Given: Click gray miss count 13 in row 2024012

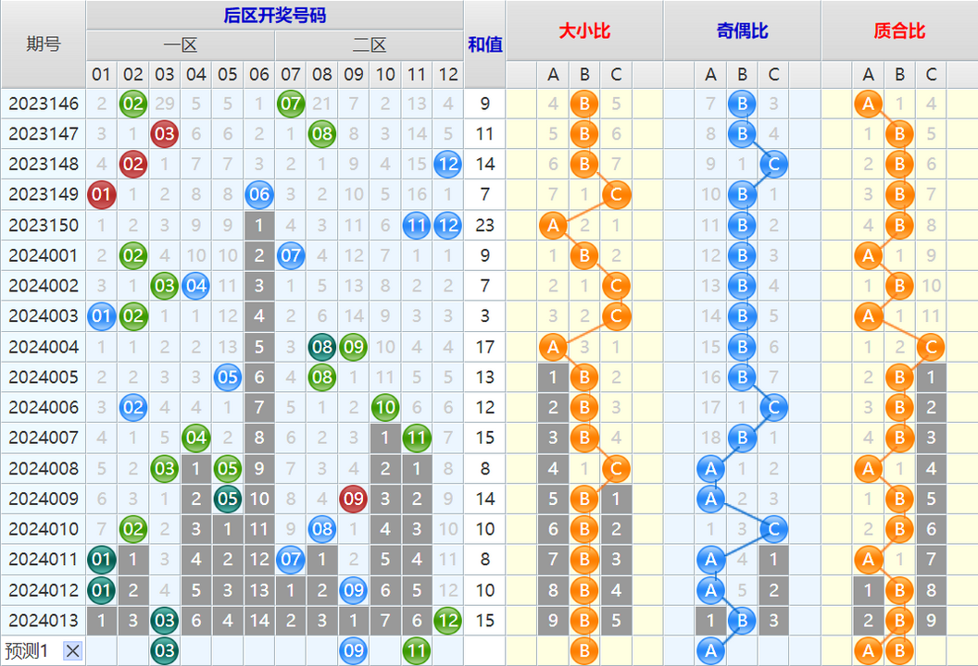Looking at the screenshot, I should [258, 590].
